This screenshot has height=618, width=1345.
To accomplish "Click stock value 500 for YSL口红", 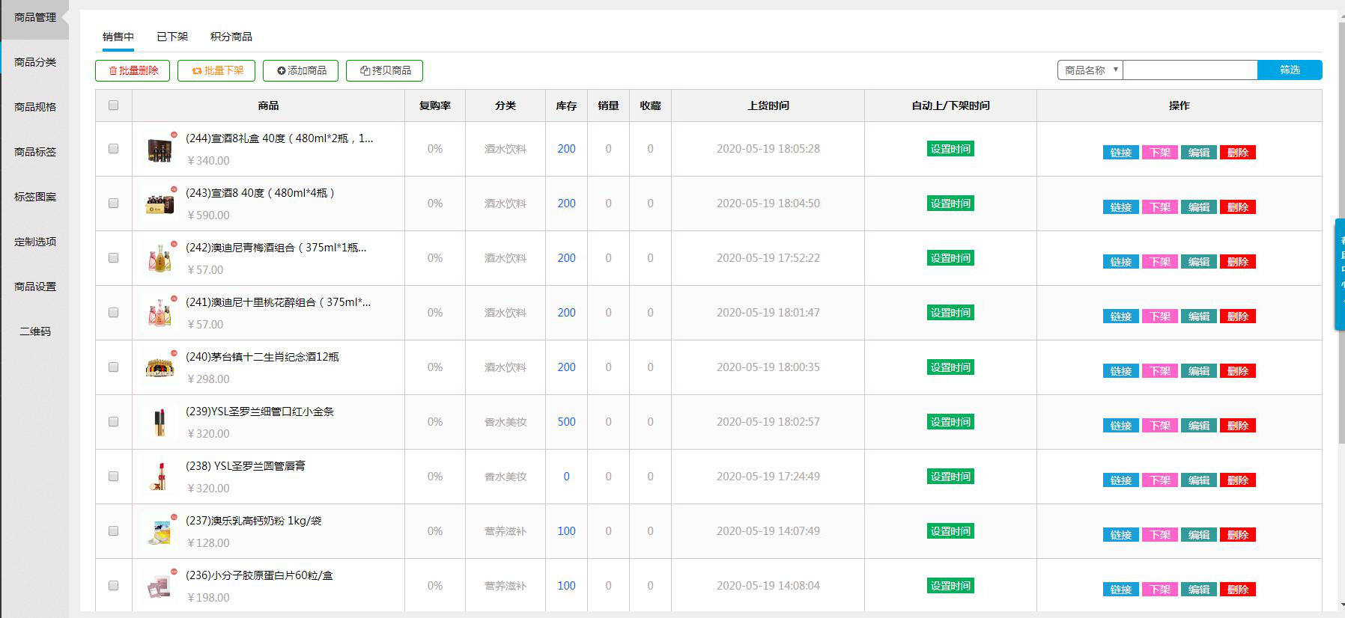I will click(566, 422).
